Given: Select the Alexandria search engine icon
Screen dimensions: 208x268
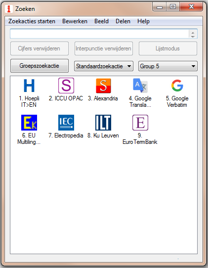Looking at the screenshot, I should pos(103,86).
